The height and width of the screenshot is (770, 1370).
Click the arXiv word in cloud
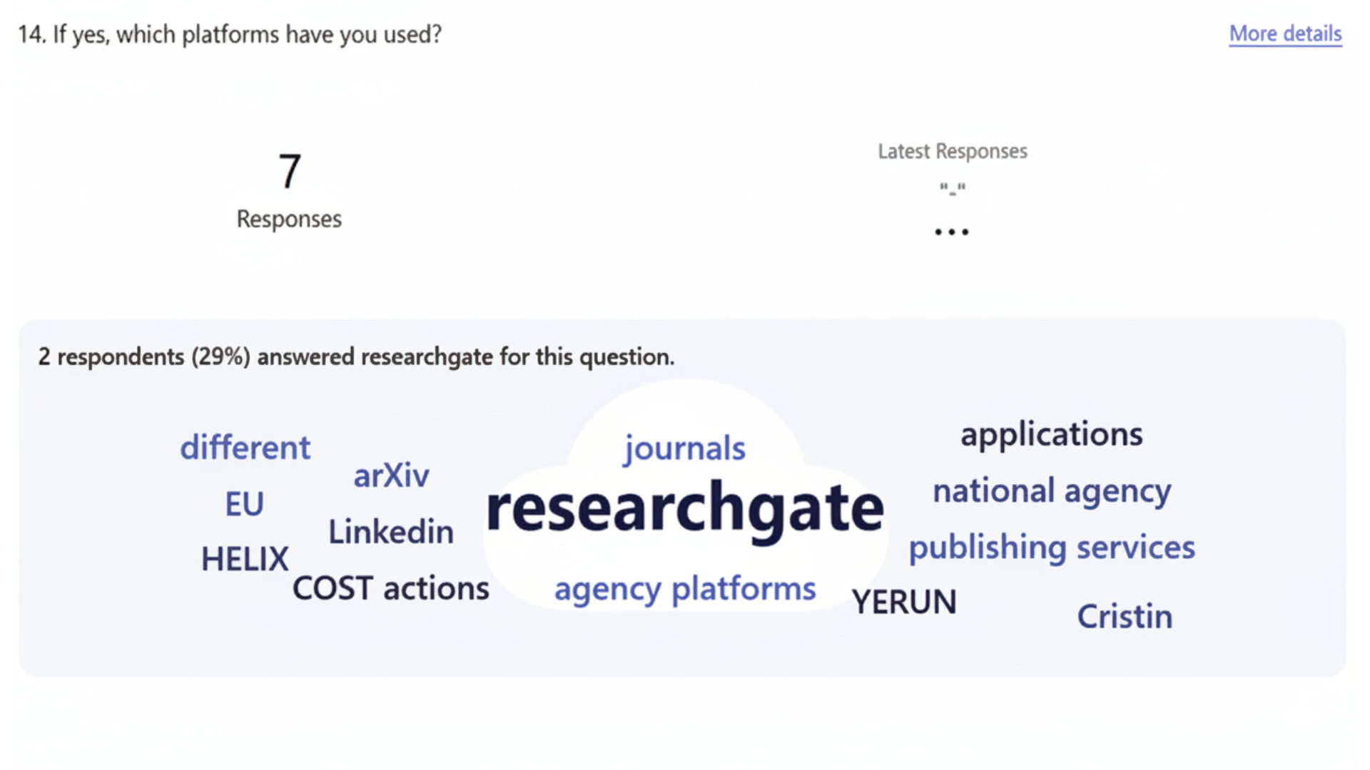(391, 476)
